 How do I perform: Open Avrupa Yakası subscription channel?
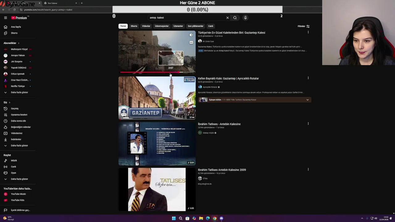tap(18, 55)
